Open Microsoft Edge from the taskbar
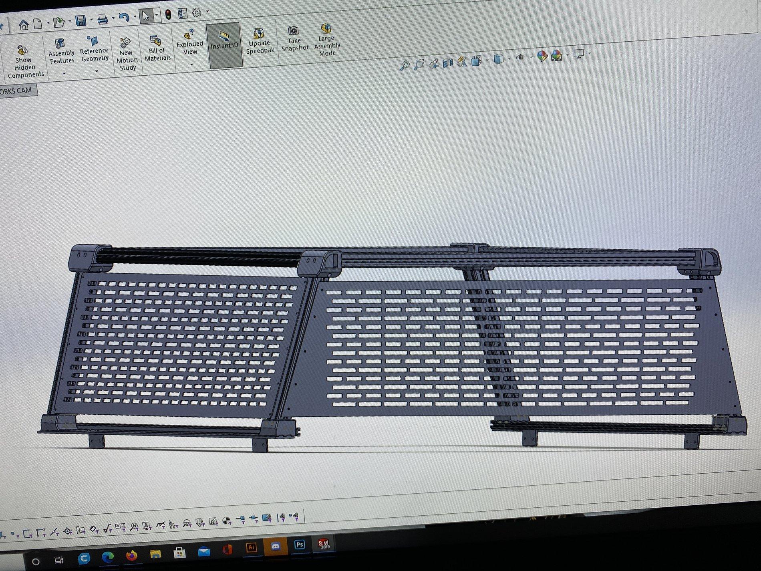The width and height of the screenshot is (761, 571). click(x=107, y=557)
